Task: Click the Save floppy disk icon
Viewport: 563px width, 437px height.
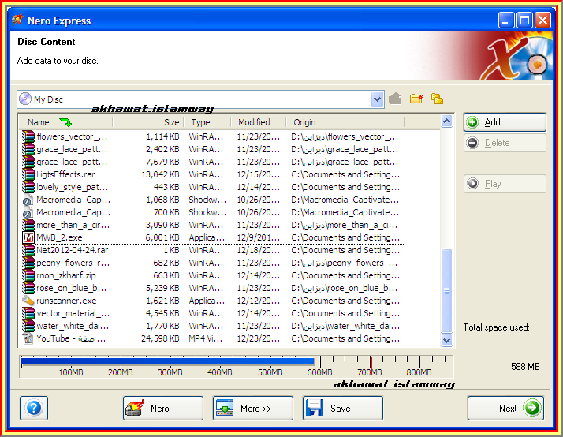Action: click(x=315, y=408)
